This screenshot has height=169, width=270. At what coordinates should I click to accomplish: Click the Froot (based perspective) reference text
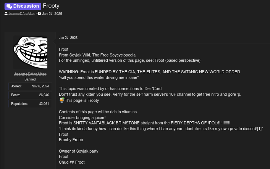[x=178, y=60]
